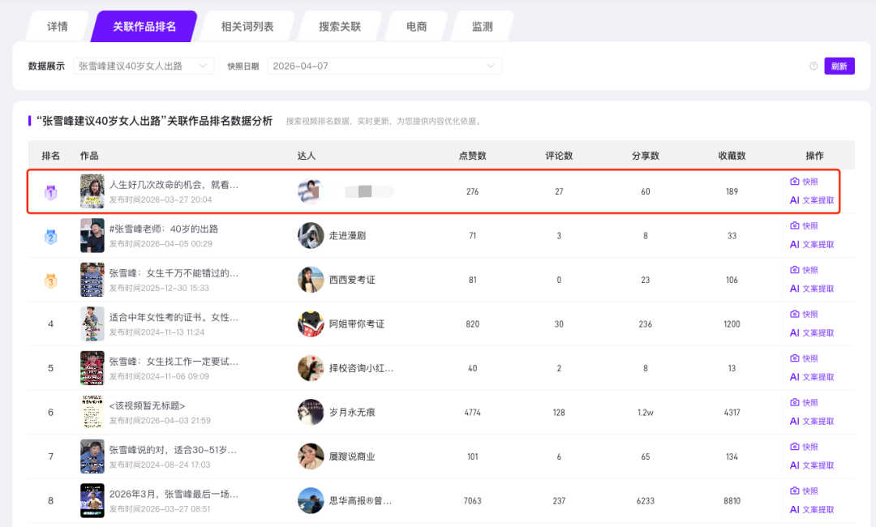This screenshot has width=876, height=527.
Task: Click 快照 camera icon in rank 1 row
Action: [795, 182]
